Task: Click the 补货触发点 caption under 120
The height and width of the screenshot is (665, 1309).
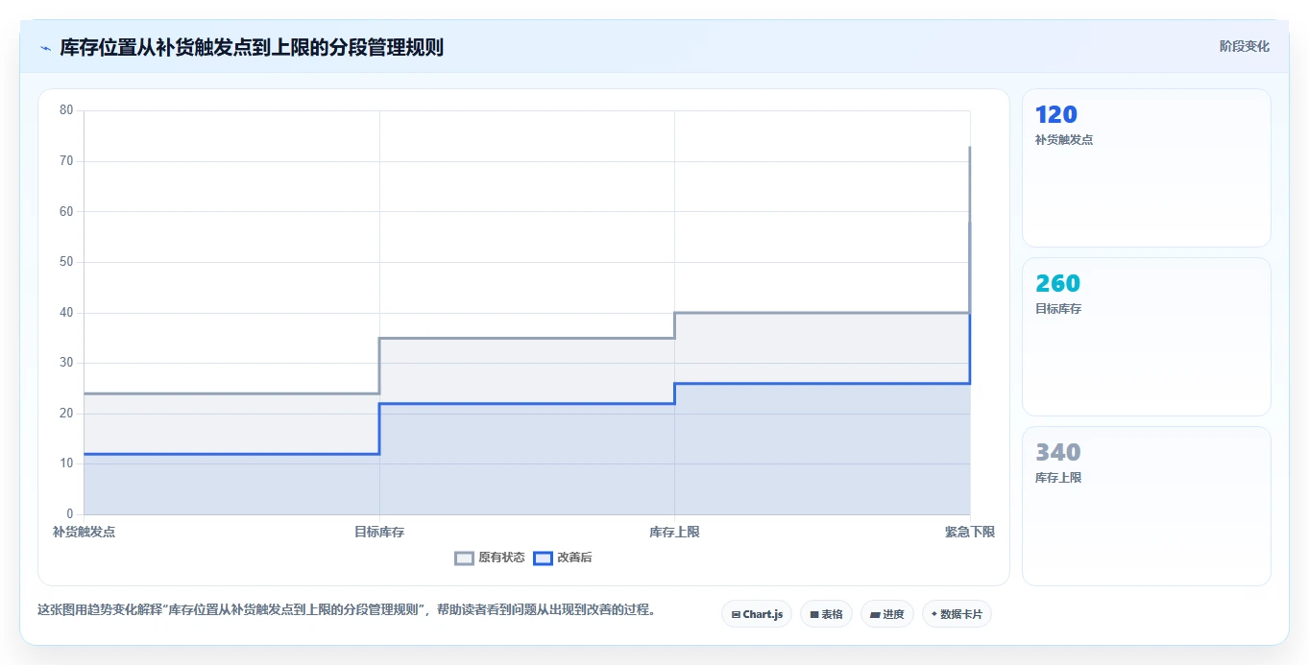Action: pyautogui.click(x=1064, y=140)
